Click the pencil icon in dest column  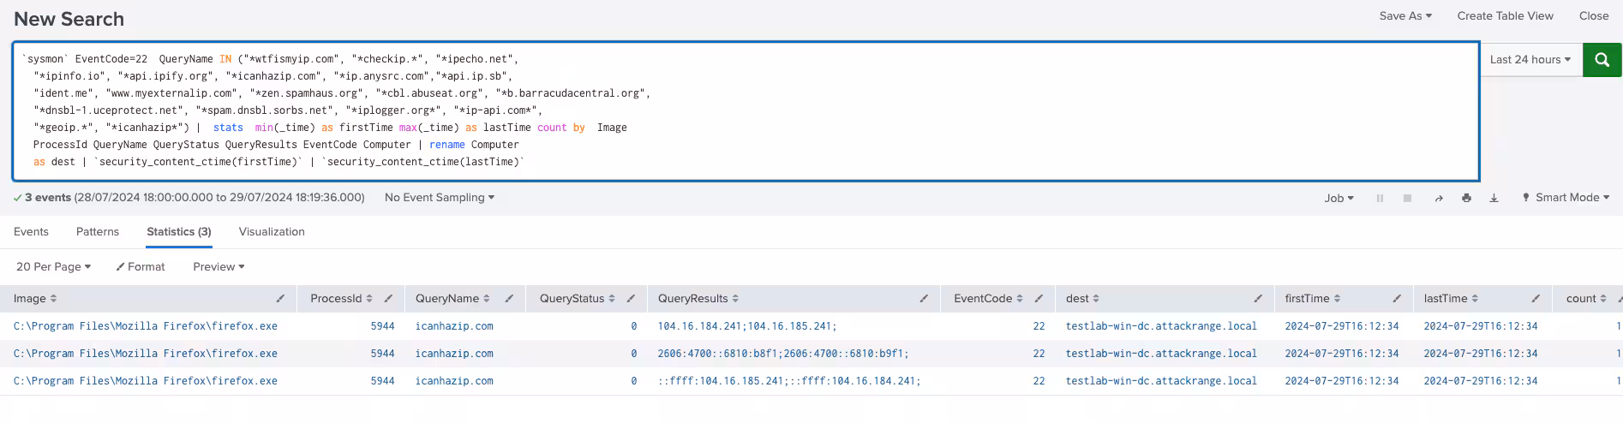[x=1258, y=299]
